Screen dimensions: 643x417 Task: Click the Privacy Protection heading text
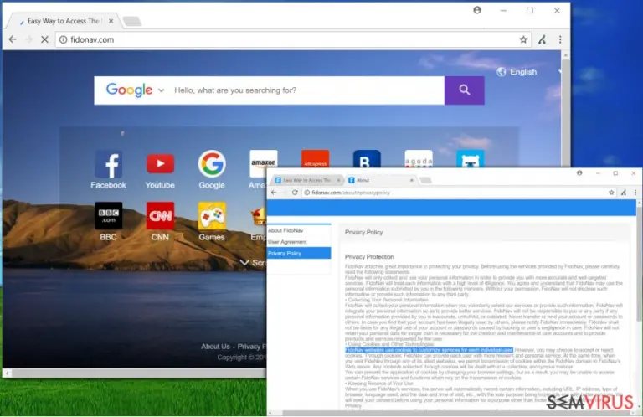(369, 257)
